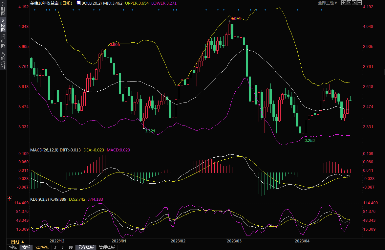Open the VIP指标 tab
This screenshot has height=250, width=385.
(42, 247)
